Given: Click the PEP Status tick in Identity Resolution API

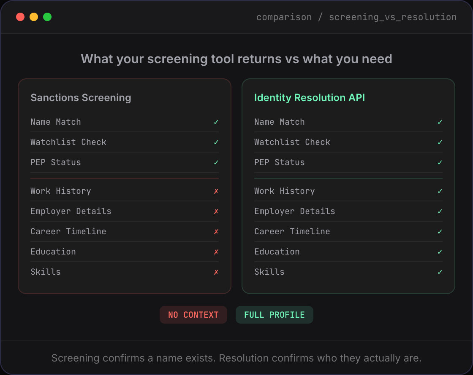Looking at the screenshot, I should 440,163.
